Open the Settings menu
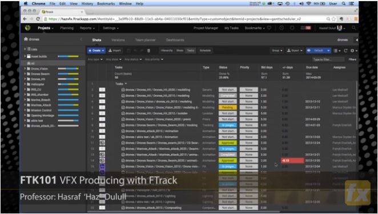This screenshot has width=378, height=214. (x=111, y=28)
